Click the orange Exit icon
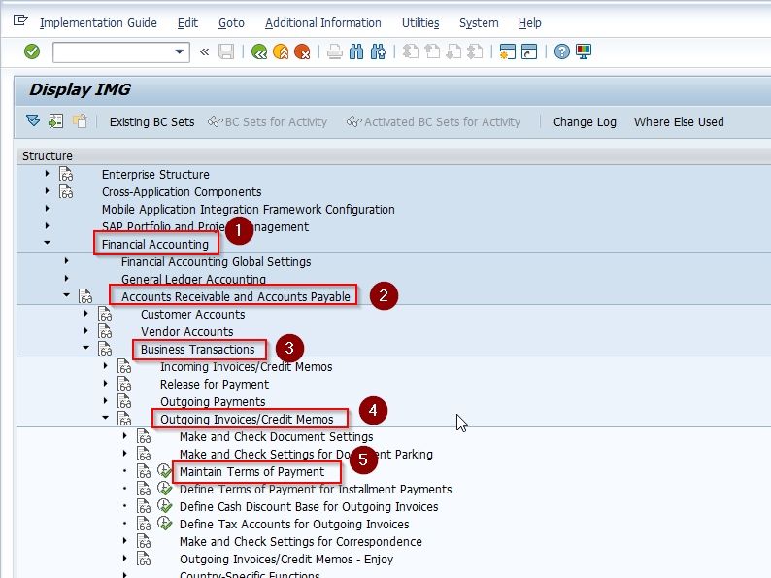The width and height of the screenshot is (771, 578). [x=281, y=51]
